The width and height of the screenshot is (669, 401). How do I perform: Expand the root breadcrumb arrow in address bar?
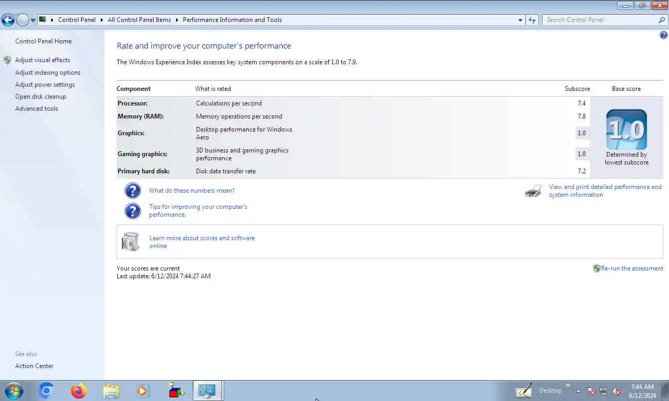[52, 20]
